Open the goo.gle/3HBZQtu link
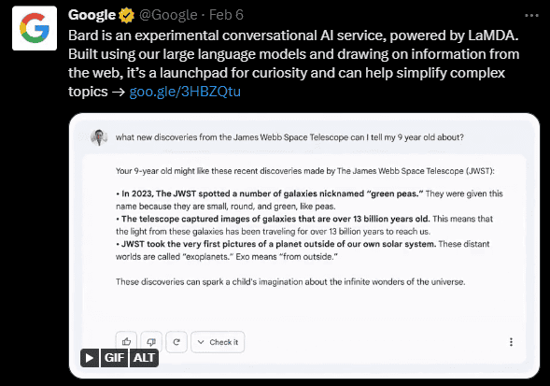This screenshot has height=386, width=550. (185, 92)
